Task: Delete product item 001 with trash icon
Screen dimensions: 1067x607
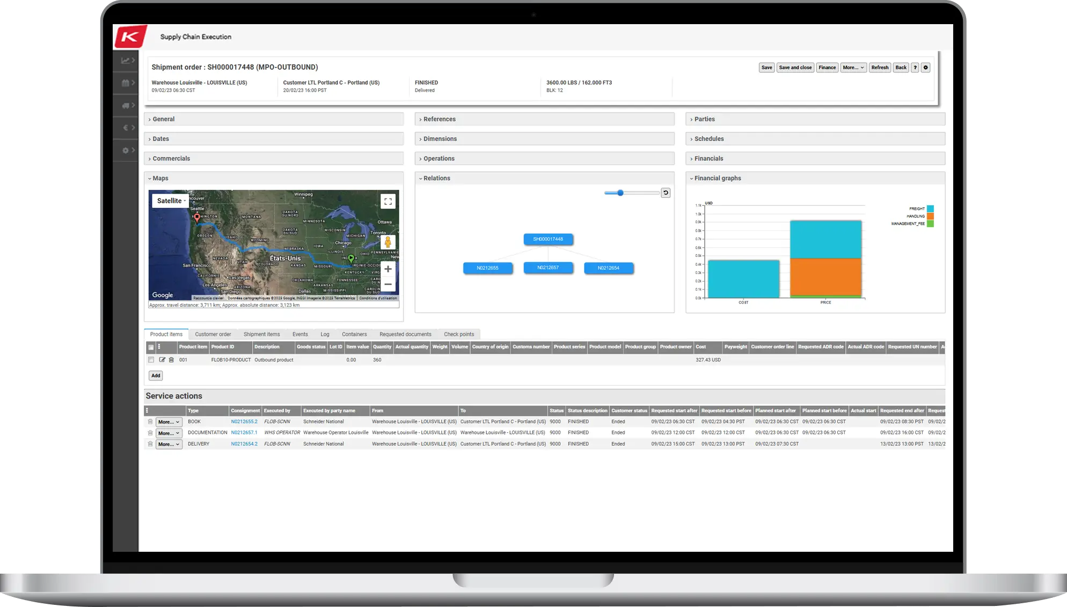Action: (171, 360)
